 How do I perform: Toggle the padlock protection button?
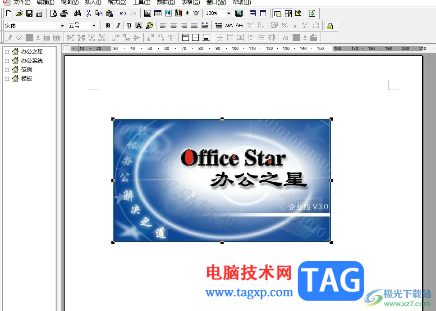(330, 26)
